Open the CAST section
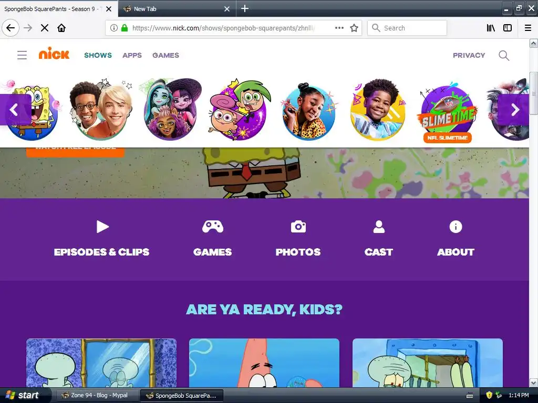Screen dimensions: 538x403 pos(379,252)
